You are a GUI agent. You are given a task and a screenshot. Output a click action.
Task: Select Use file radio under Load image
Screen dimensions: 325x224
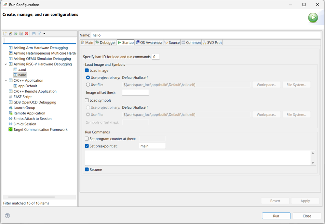coord(88,85)
